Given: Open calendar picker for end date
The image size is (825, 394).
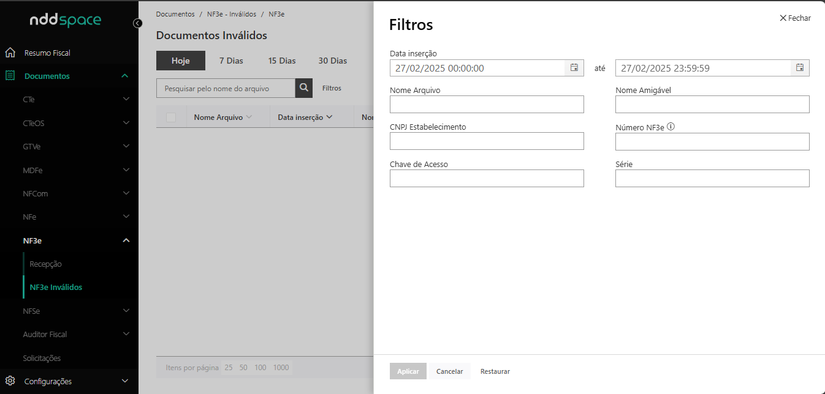Looking at the screenshot, I should pos(800,68).
